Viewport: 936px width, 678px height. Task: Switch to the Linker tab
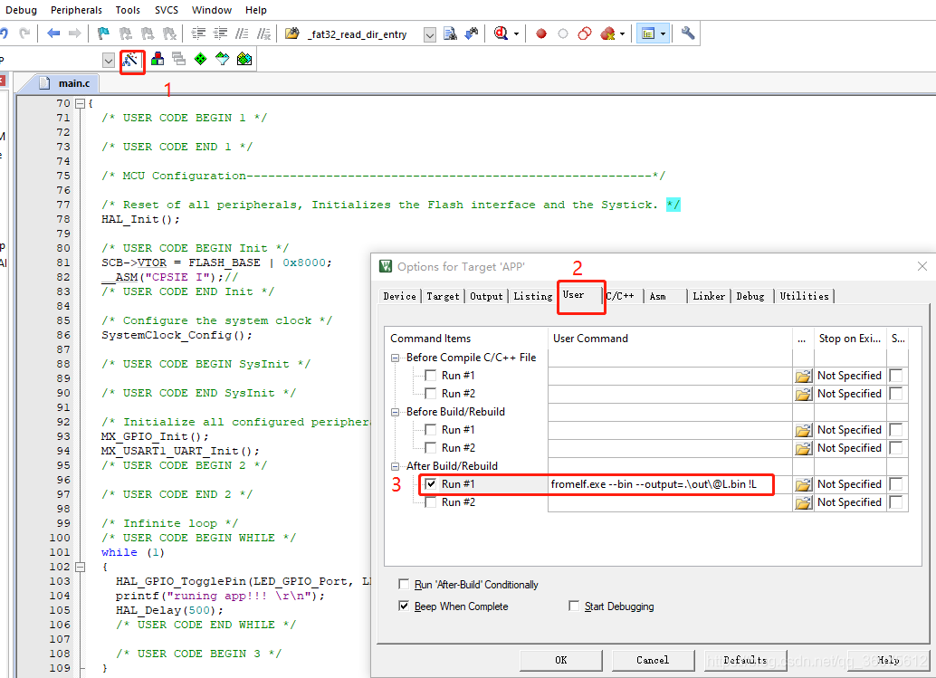point(709,296)
